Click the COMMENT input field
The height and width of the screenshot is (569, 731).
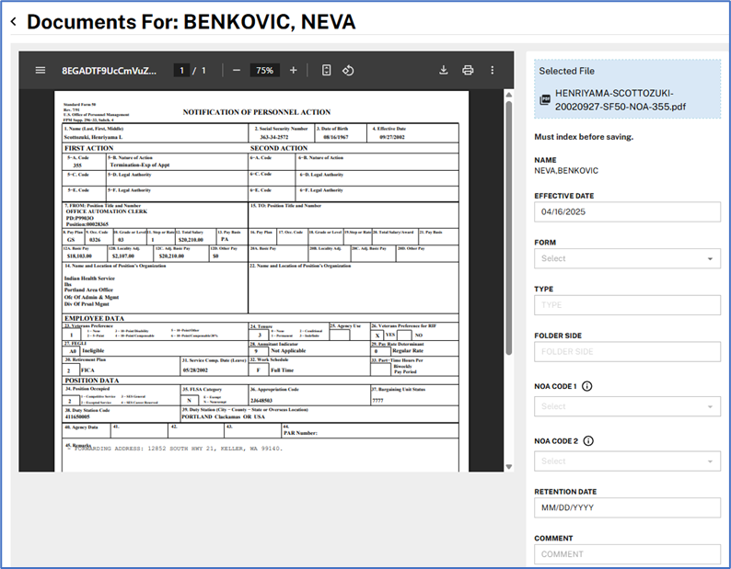tap(627, 554)
